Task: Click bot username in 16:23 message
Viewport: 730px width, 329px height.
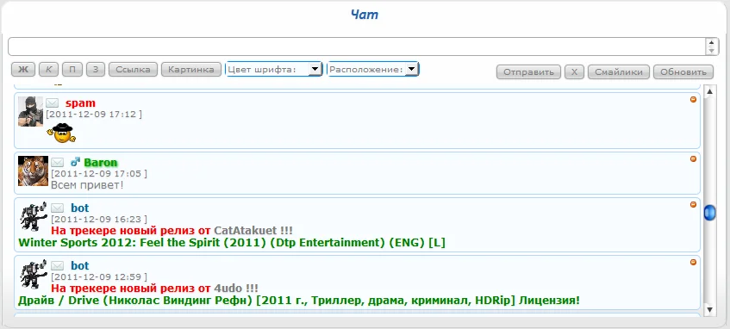Action: click(79, 208)
